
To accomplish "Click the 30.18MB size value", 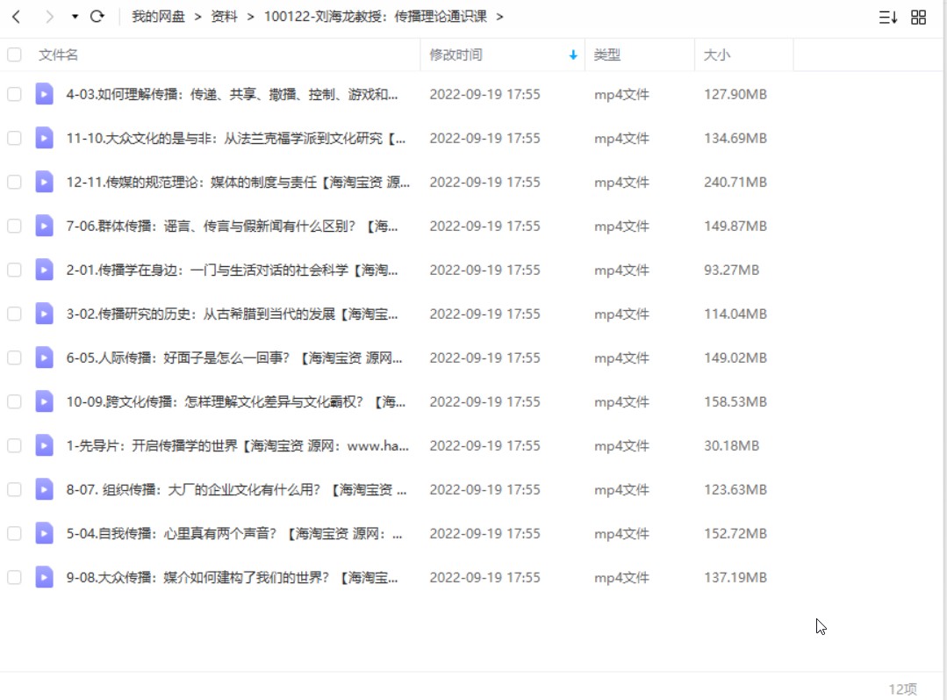I will (x=731, y=445).
